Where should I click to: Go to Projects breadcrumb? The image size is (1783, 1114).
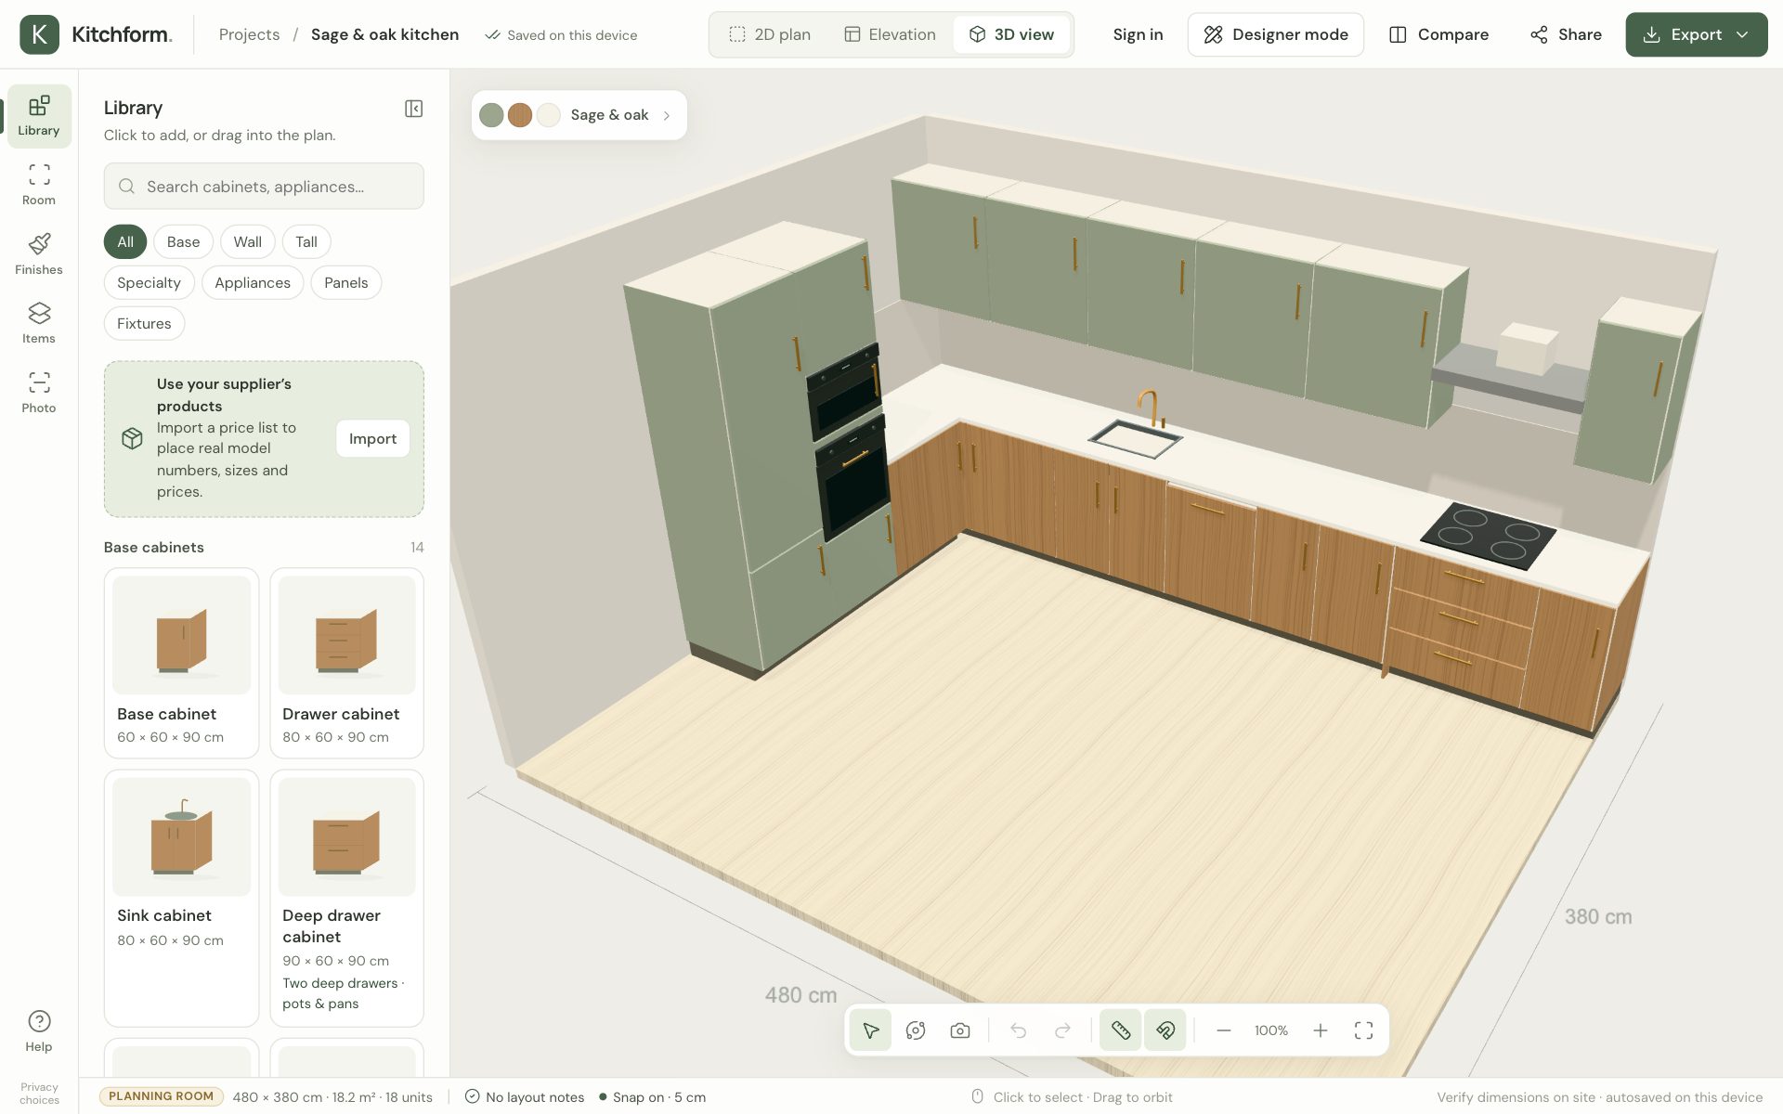click(249, 34)
